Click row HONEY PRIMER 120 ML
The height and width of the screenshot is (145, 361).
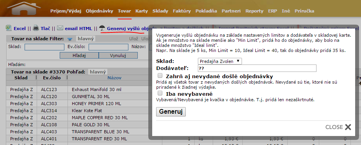tap(96, 104)
